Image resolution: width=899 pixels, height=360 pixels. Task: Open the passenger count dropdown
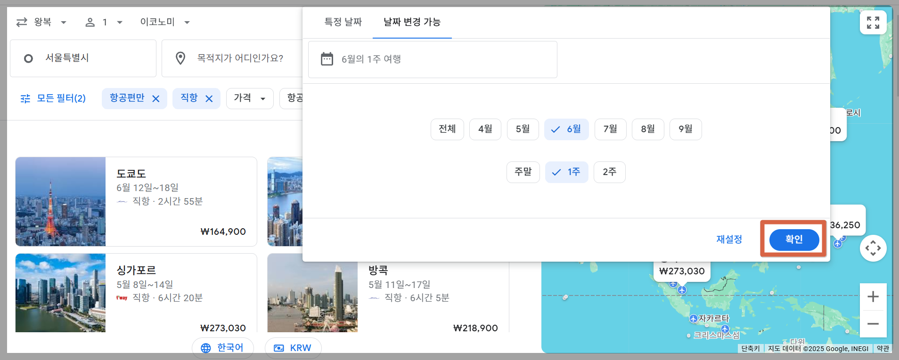pyautogui.click(x=104, y=22)
